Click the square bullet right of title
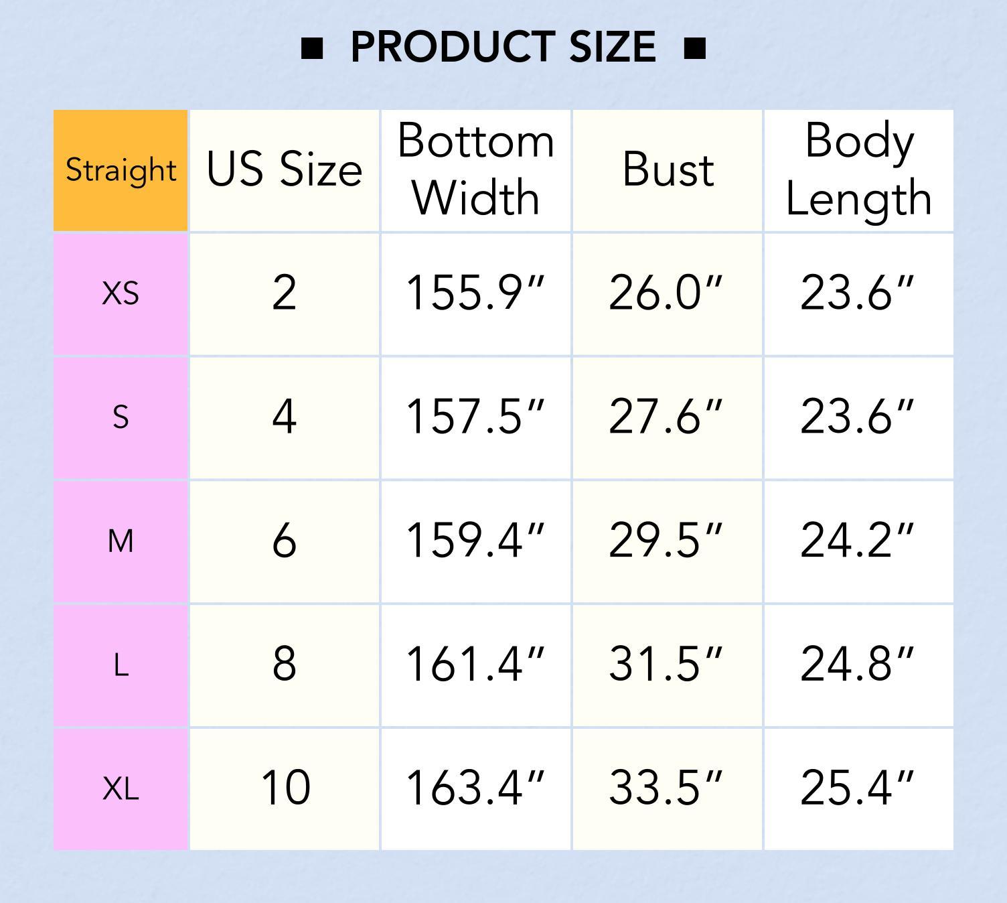This screenshot has height=903, width=1007. point(695,48)
